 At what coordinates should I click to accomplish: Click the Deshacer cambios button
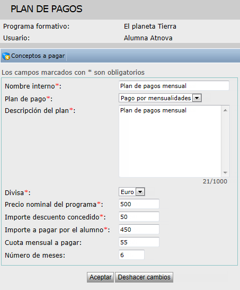144,277
